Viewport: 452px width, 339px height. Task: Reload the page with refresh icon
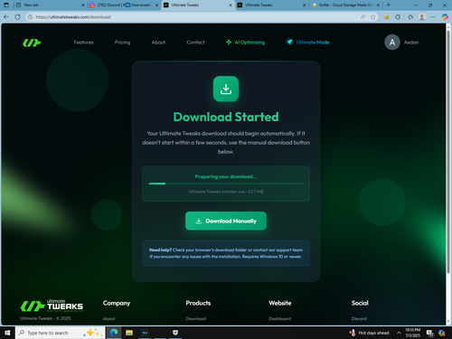point(18,17)
